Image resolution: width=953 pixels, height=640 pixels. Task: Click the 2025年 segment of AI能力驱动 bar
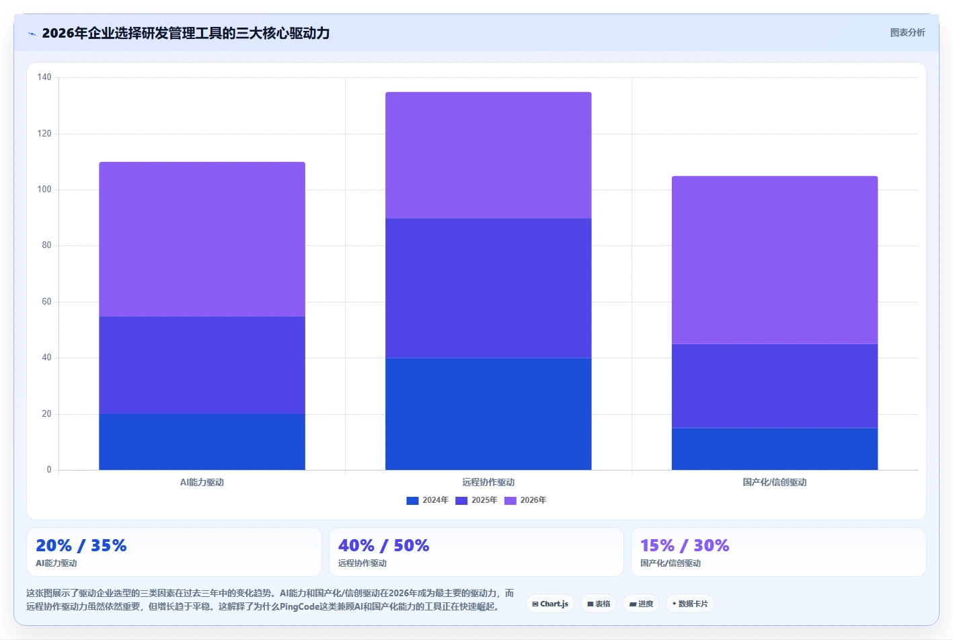pos(202,365)
